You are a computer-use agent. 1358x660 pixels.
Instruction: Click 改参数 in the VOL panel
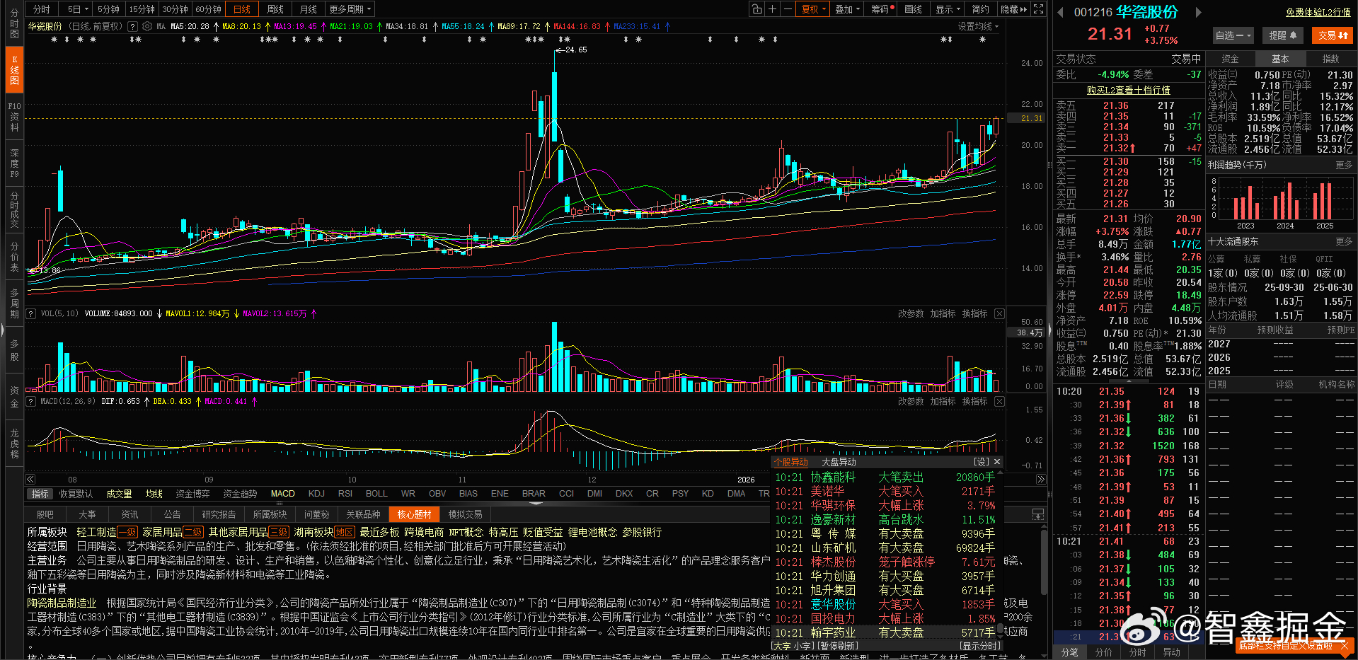coord(911,313)
